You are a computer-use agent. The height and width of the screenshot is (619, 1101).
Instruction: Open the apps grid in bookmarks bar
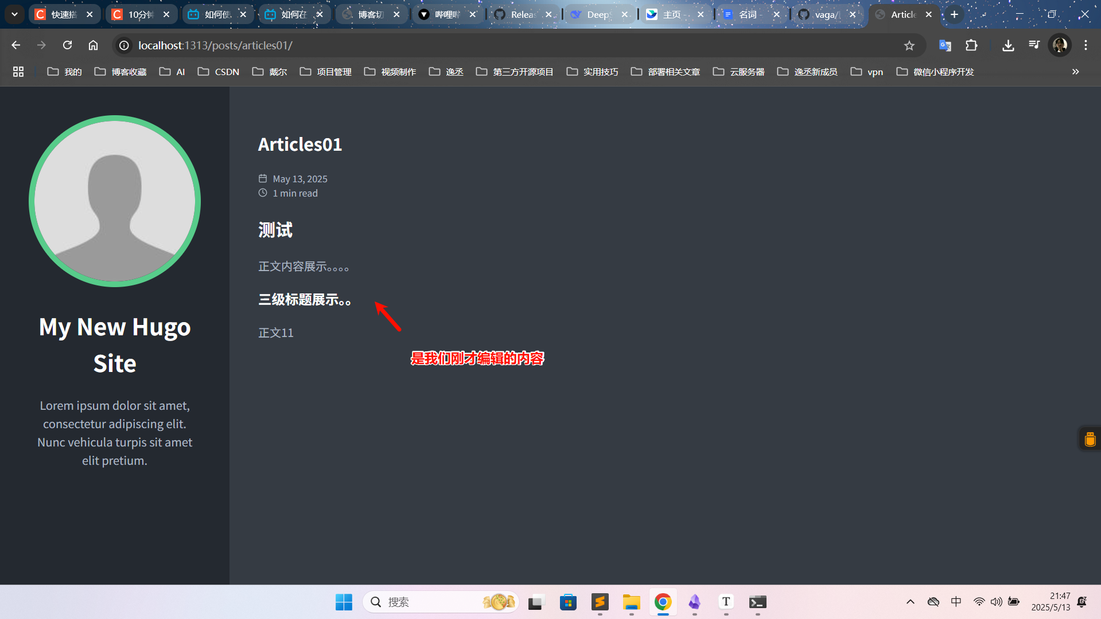[x=18, y=72]
